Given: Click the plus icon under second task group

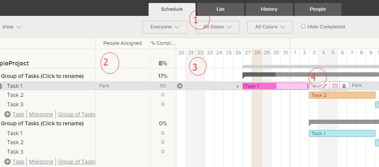Looking at the screenshot, I should coord(7,162).
